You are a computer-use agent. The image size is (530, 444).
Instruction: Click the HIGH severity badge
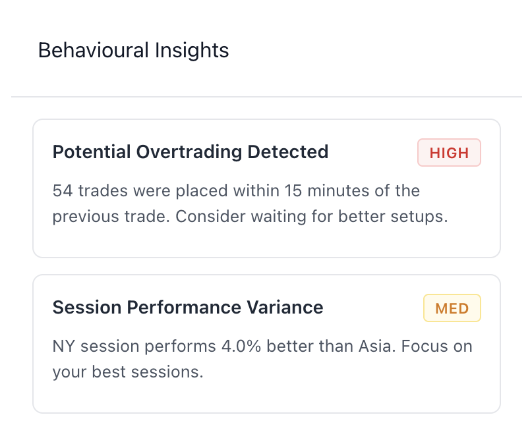(449, 153)
